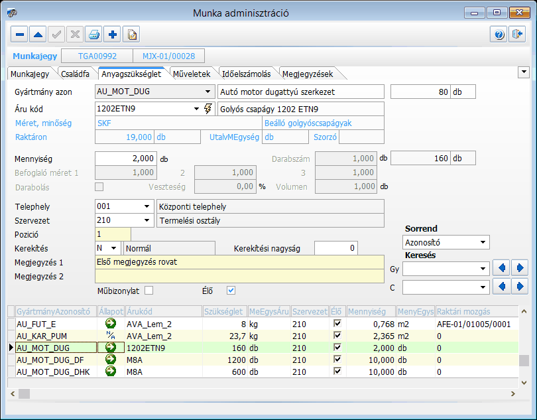
Task: Open help with the question mark icon
Action: (x=499, y=35)
